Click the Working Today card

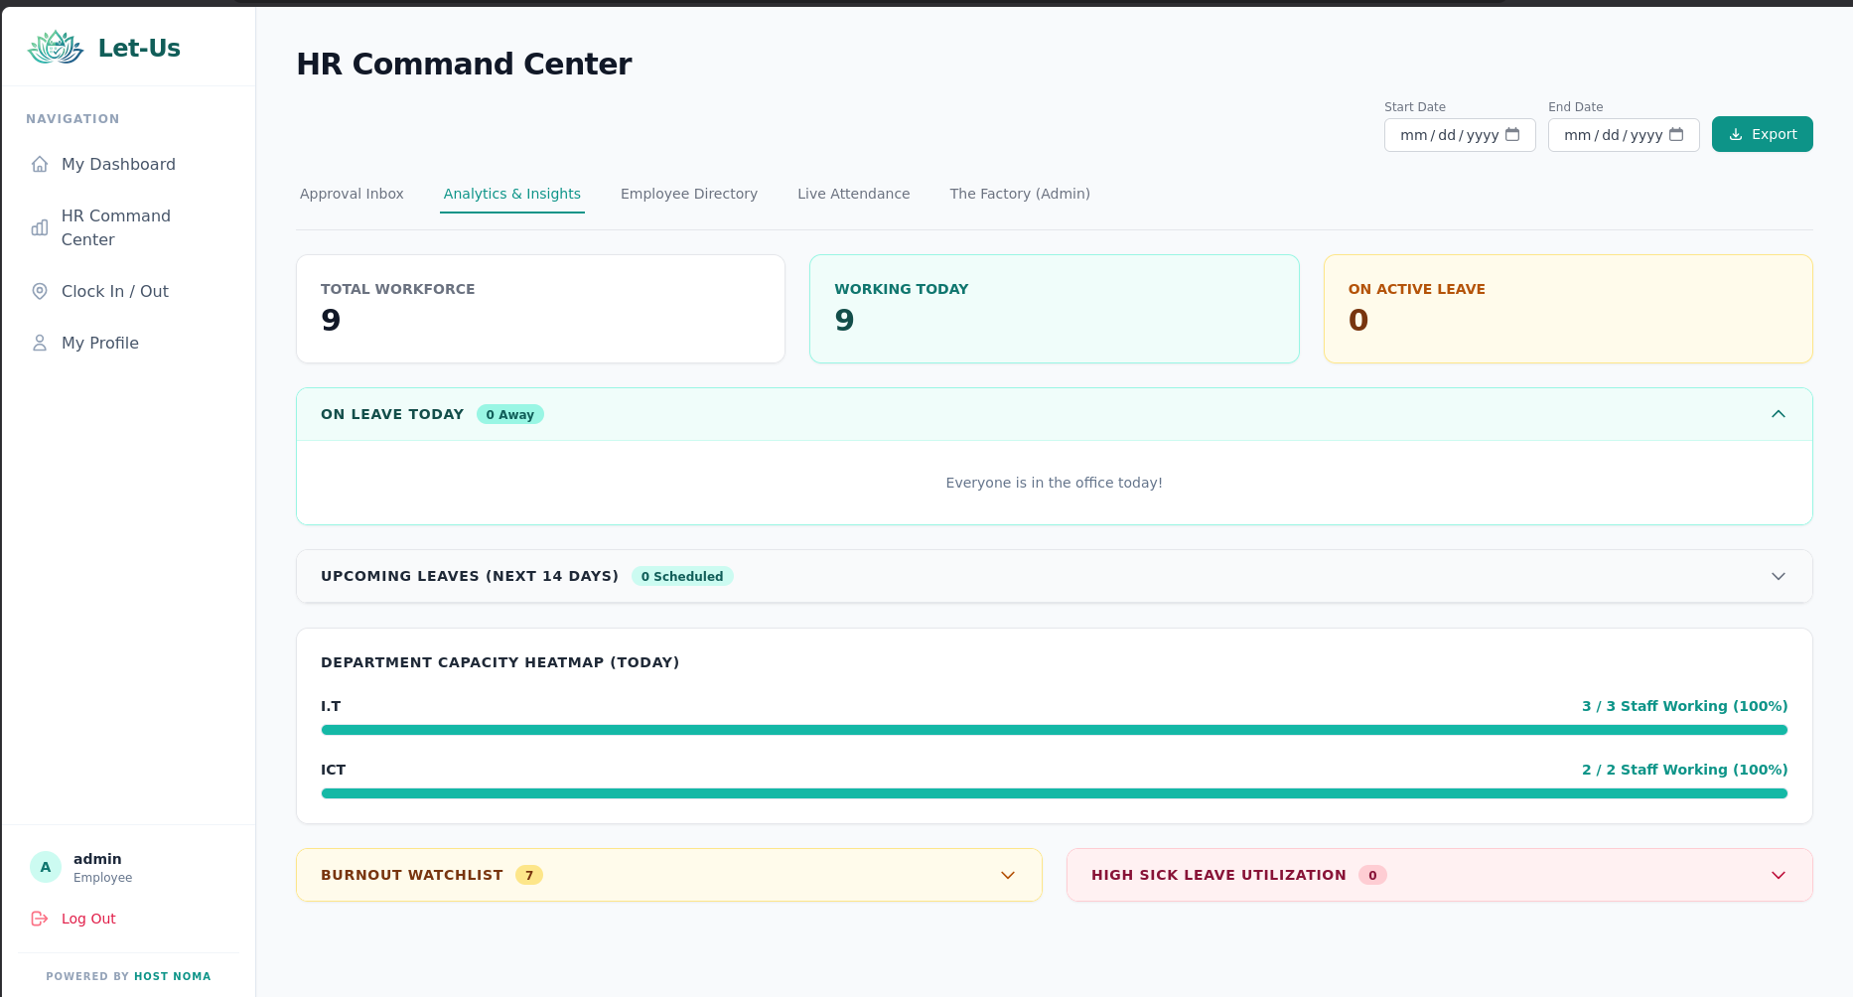pos(1055,309)
